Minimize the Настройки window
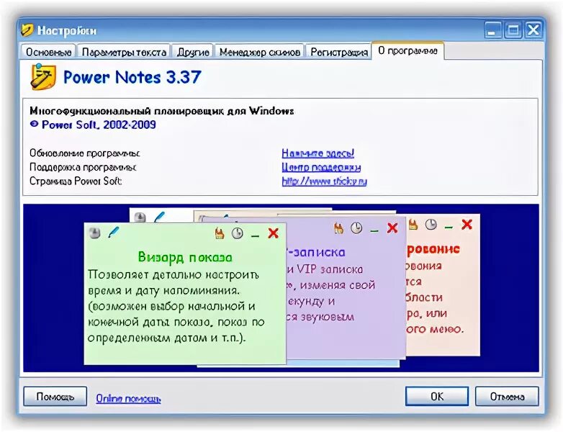This screenshot has width=563, height=432. (x=493, y=30)
